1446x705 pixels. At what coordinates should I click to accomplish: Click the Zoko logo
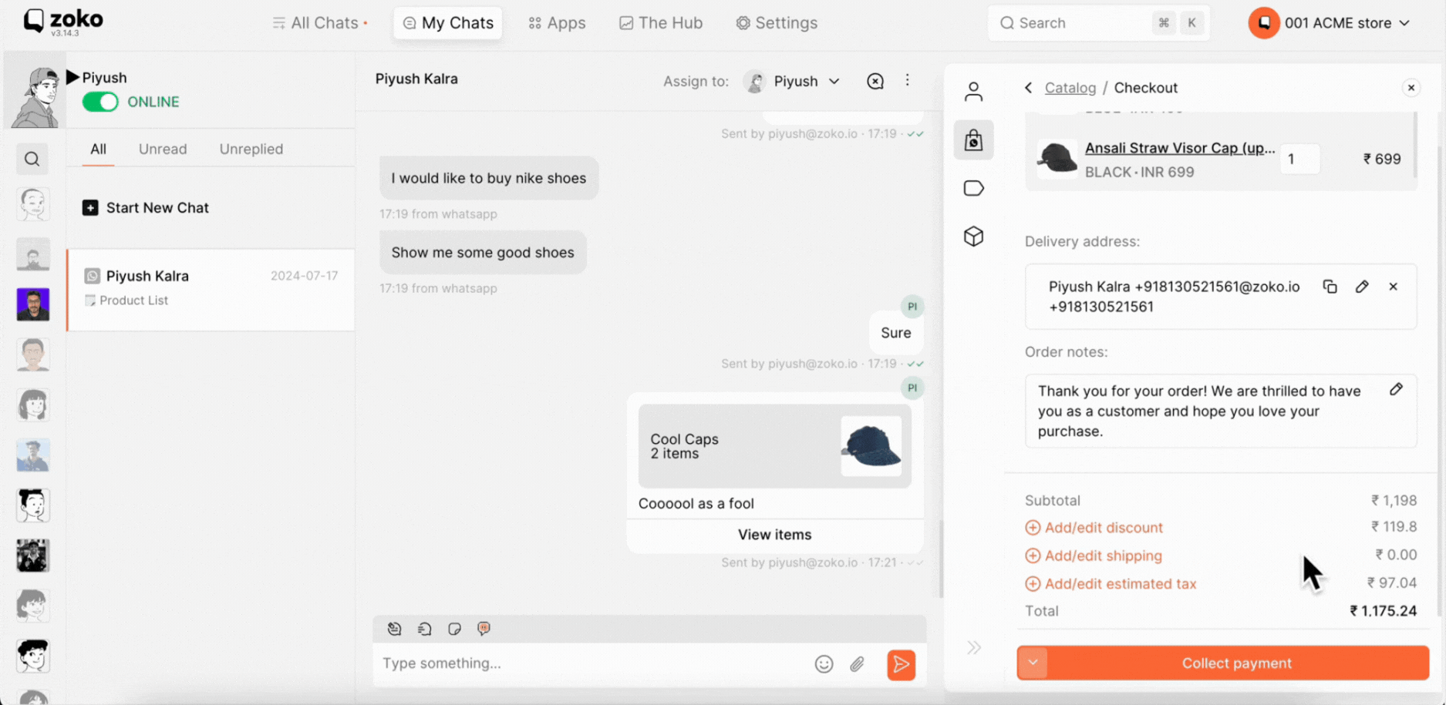(63, 22)
